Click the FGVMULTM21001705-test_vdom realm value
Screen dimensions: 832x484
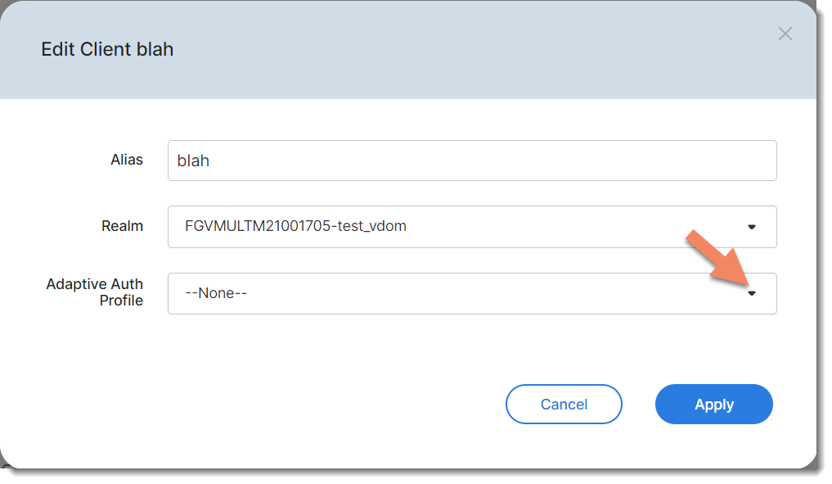[295, 227]
